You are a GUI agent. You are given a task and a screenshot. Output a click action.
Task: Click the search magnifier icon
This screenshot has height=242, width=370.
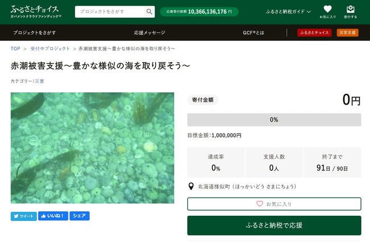[149, 12]
